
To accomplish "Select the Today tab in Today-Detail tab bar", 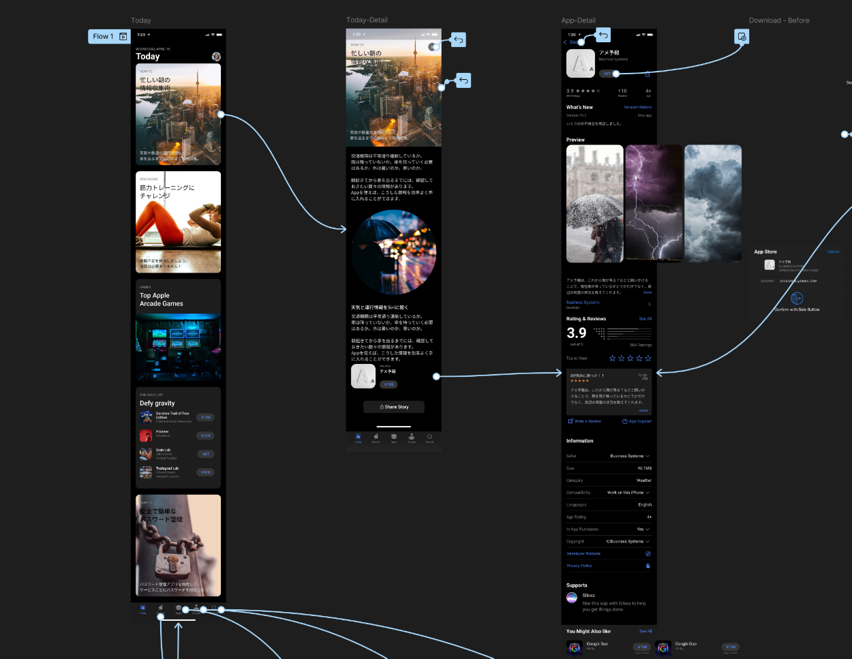I will click(358, 438).
